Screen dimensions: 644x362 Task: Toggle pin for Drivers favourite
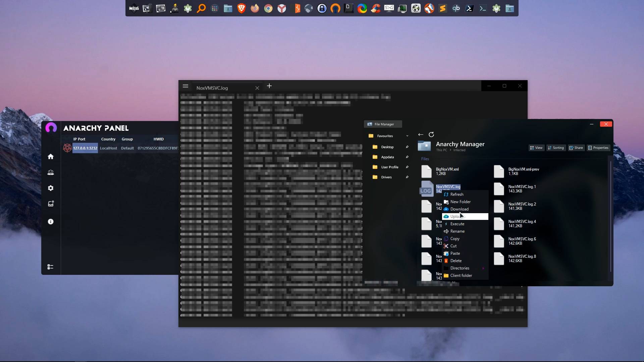click(x=407, y=177)
